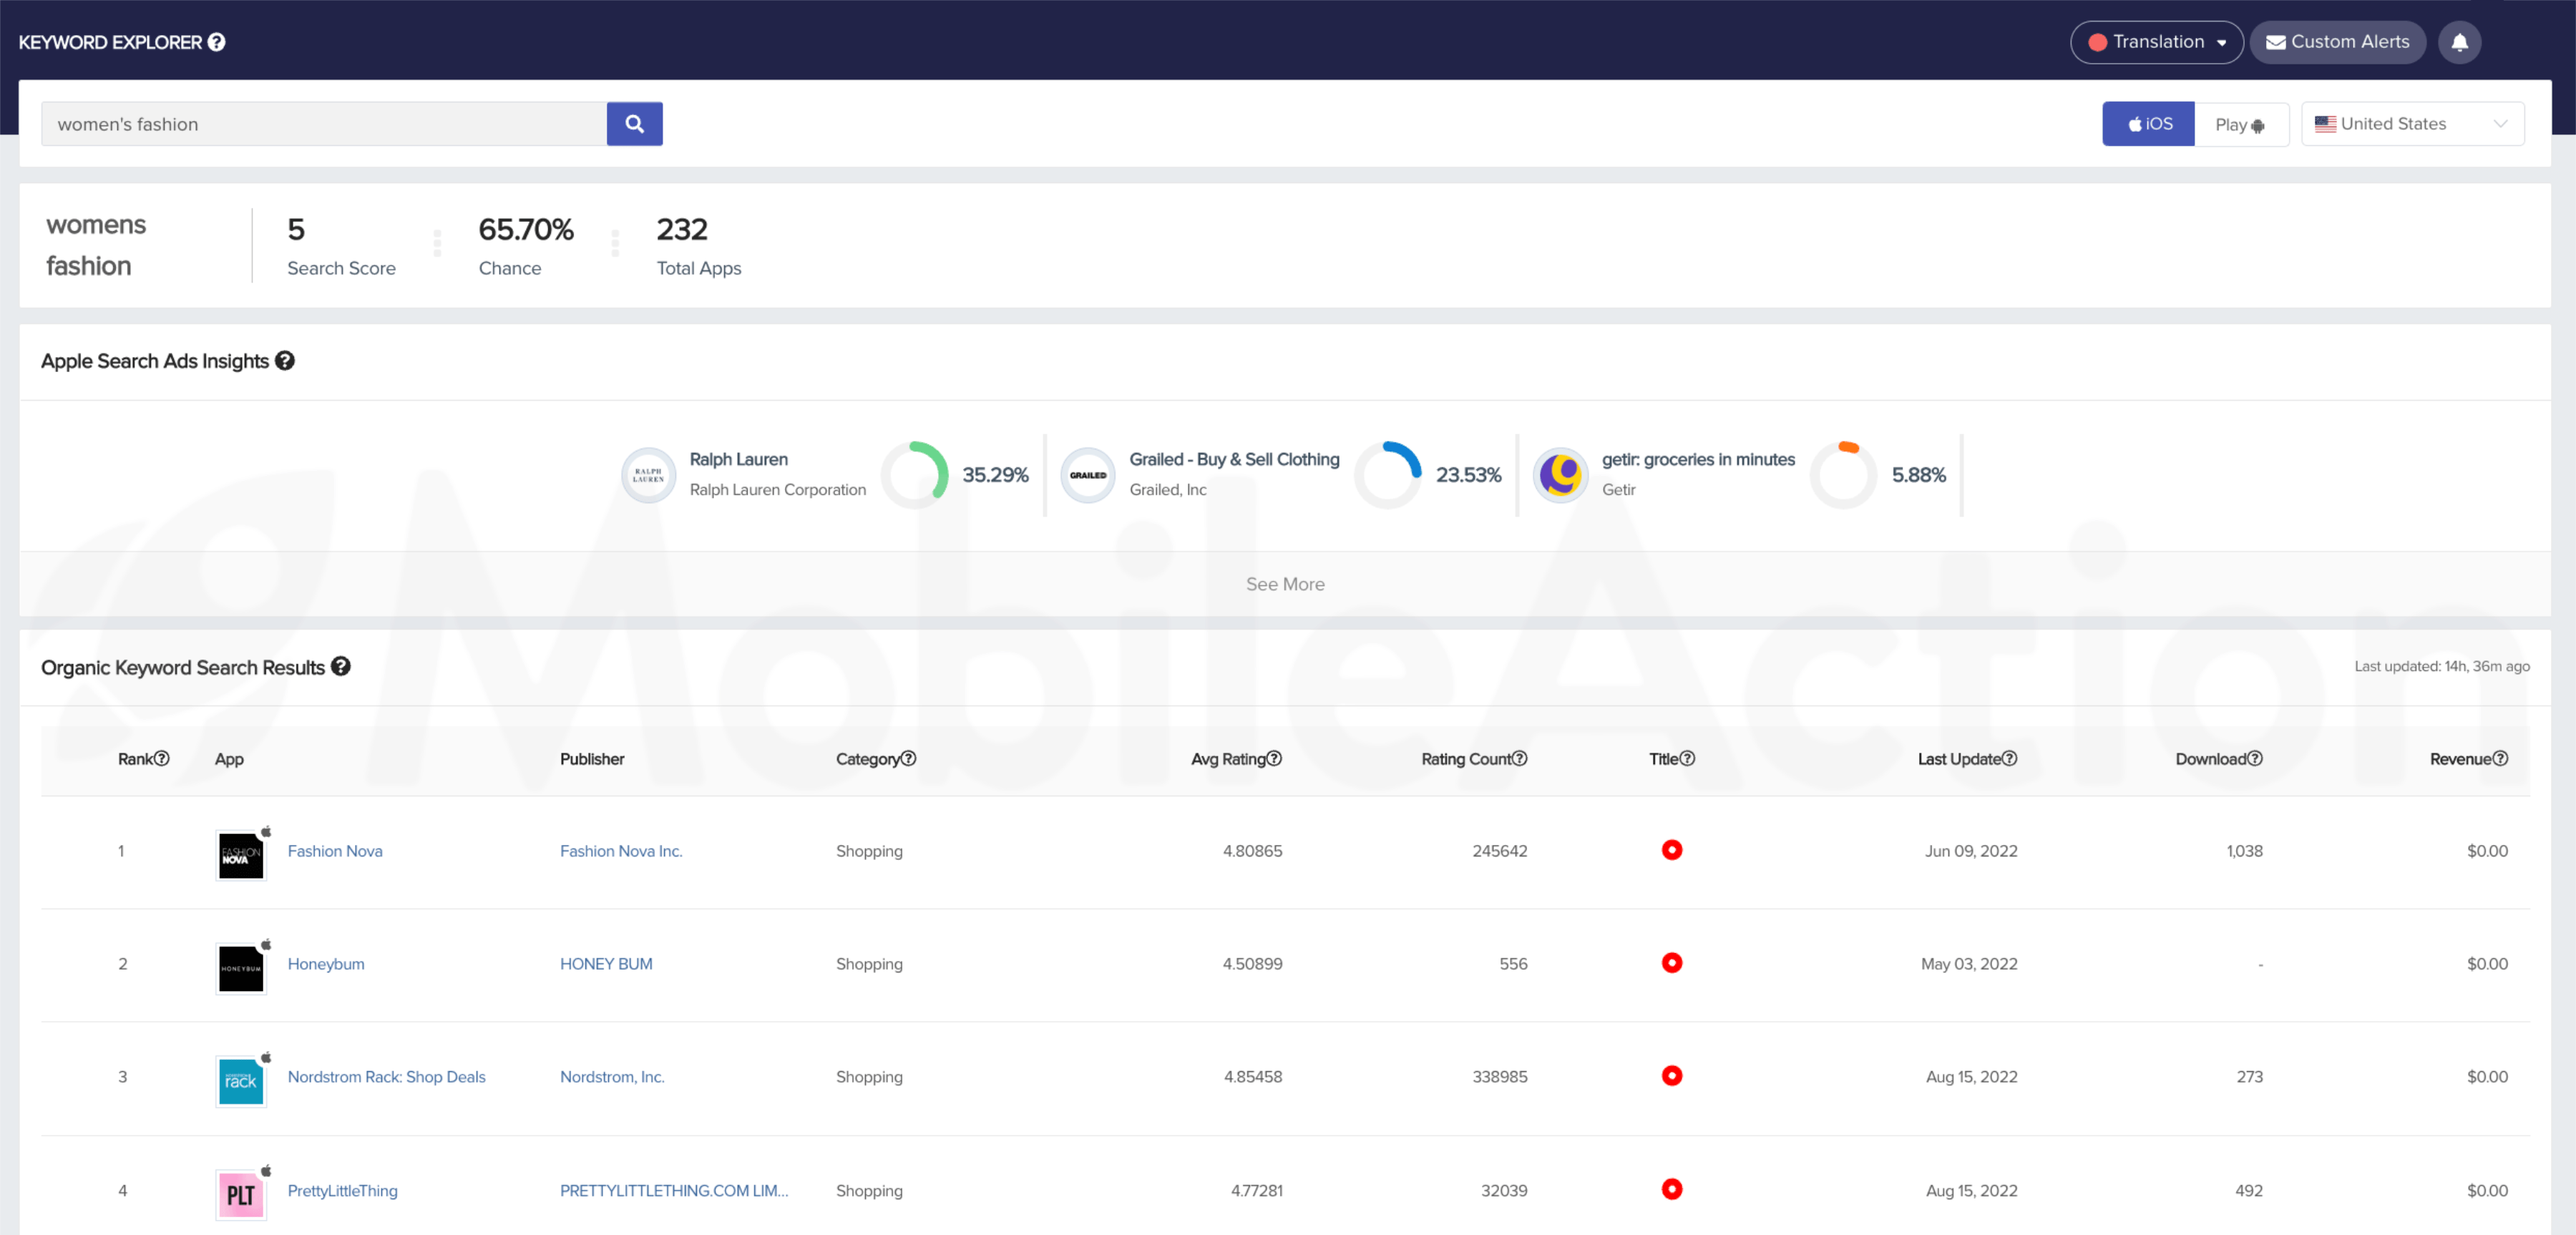Open the Fashion Nova app link
This screenshot has height=1235, width=2576.
335,851
